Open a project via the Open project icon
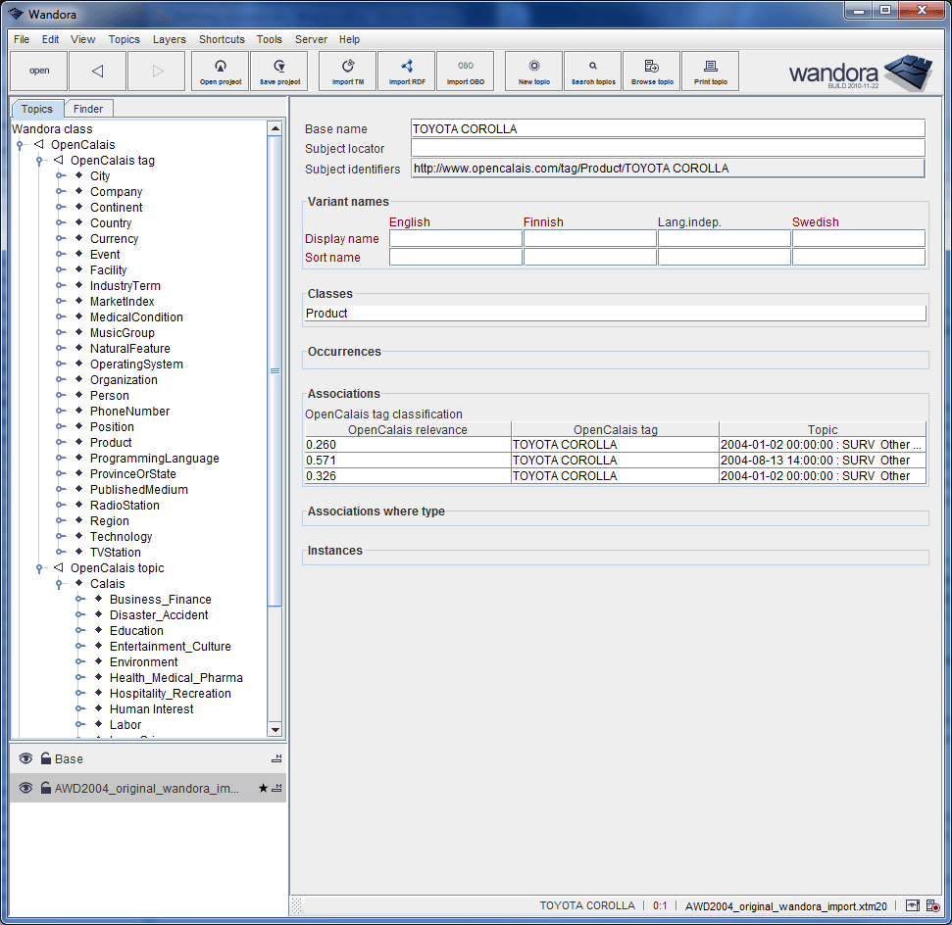Viewport: 952px width, 925px height. [220, 71]
